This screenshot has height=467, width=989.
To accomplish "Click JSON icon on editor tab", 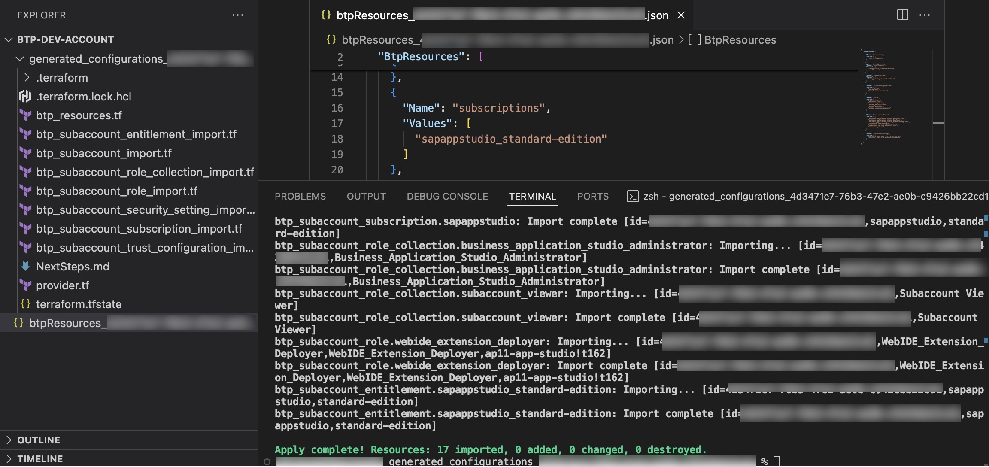I will point(326,15).
